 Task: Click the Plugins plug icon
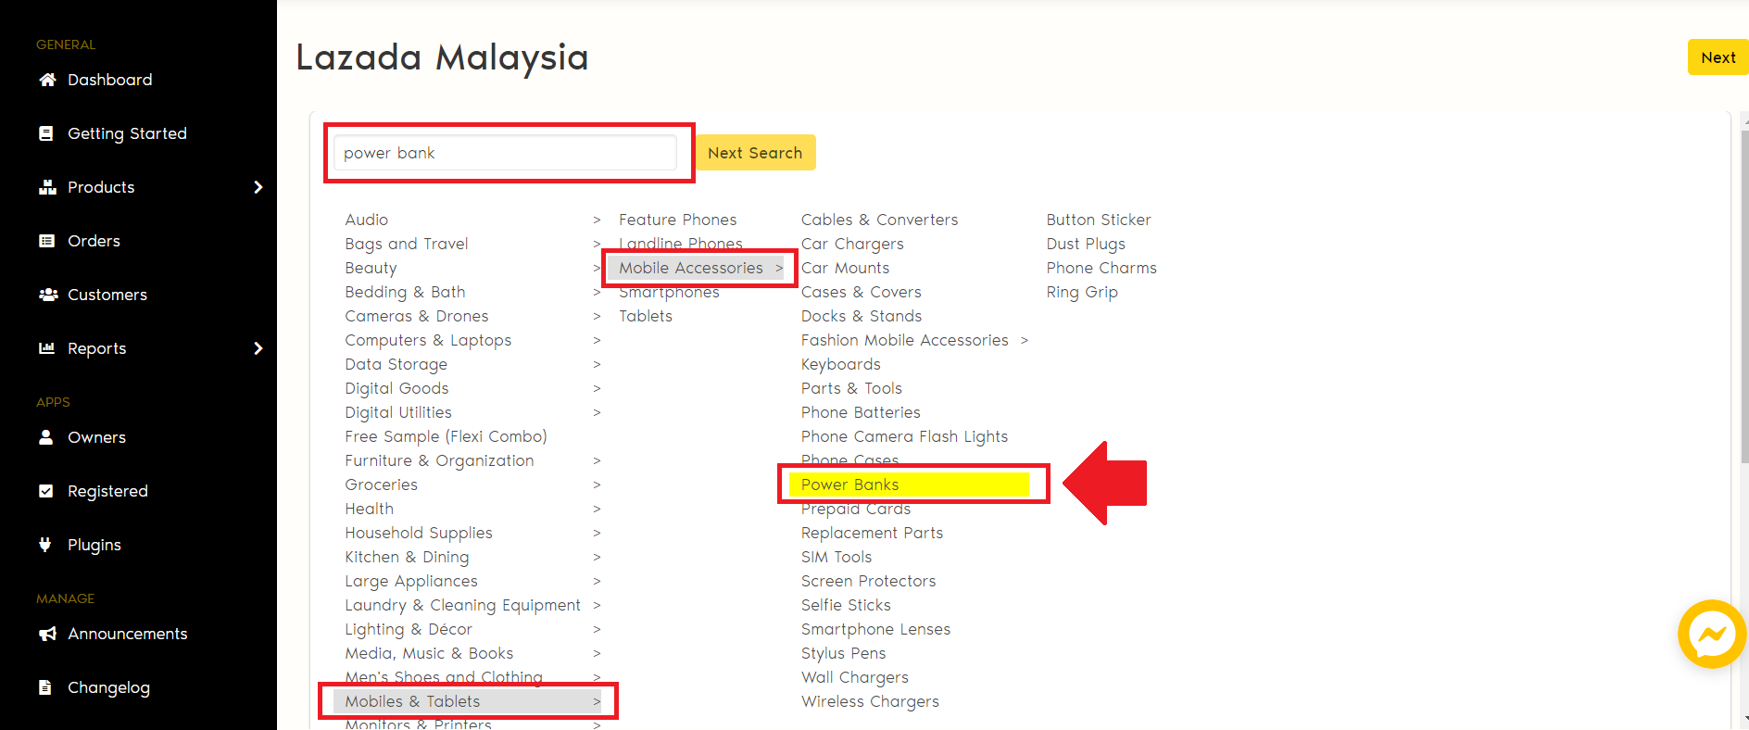coord(45,545)
